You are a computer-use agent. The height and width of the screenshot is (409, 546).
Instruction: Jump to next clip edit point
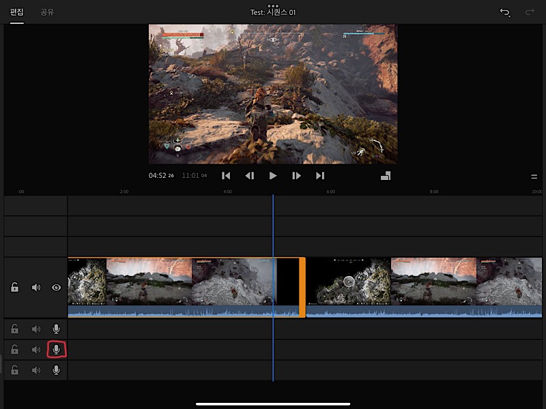point(320,176)
